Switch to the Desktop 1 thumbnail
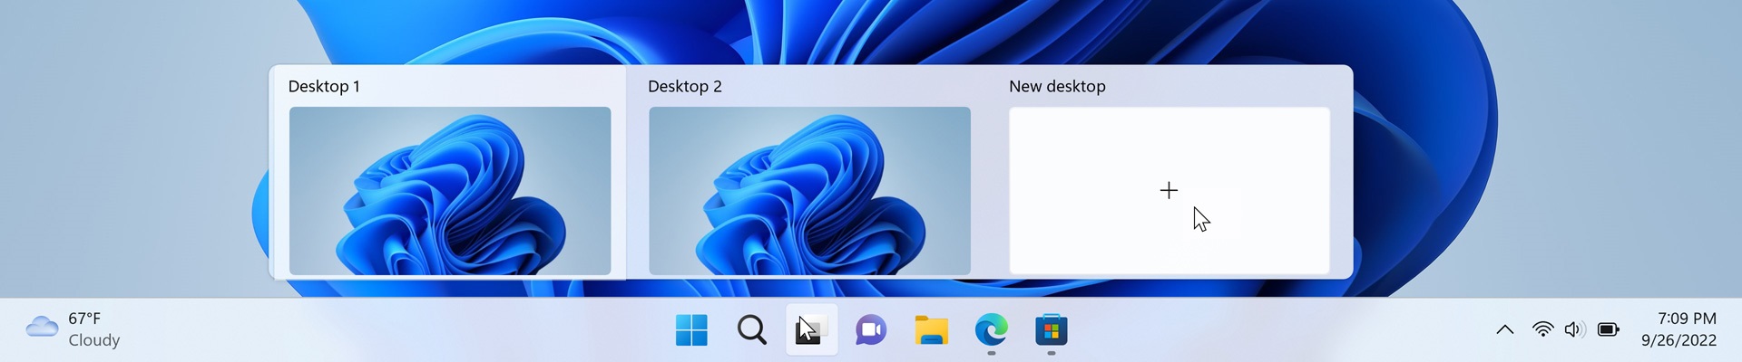Image resolution: width=1742 pixels, height=362 pixels. 450,190
